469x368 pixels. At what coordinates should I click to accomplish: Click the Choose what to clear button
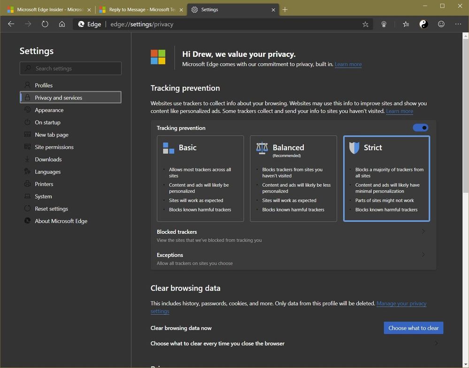tap(413, 328)
